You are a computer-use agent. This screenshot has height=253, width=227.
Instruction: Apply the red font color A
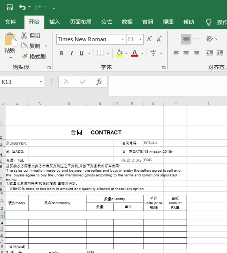pyautogui.click(x=135, y=53)
